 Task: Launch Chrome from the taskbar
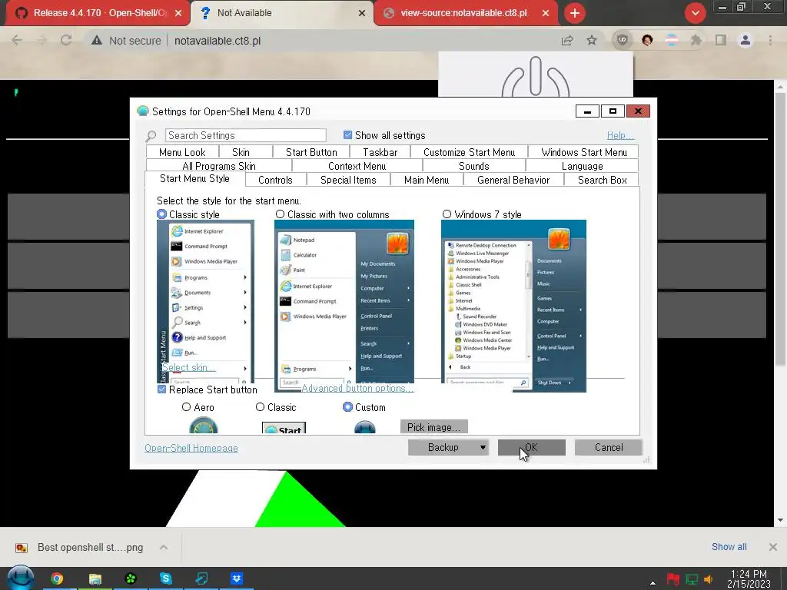[x=57, y=579]
